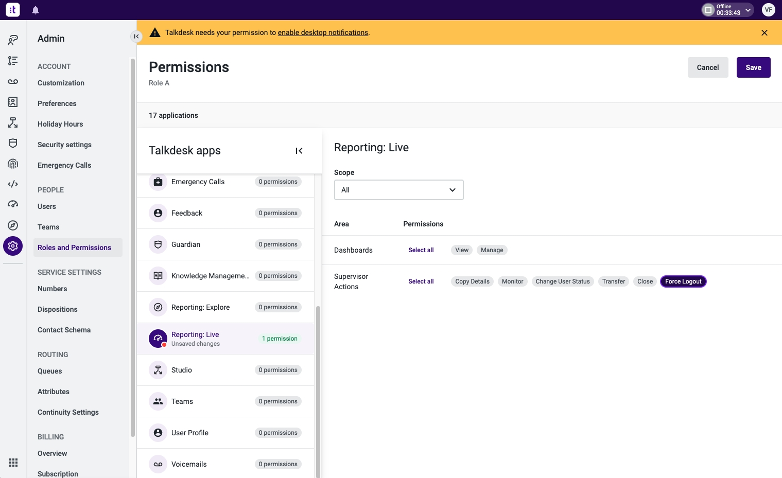Screen dimensions: 782x478
Task: Toggle the Manage permission chip
Action: pyautogui.click(x=492, y=250)
